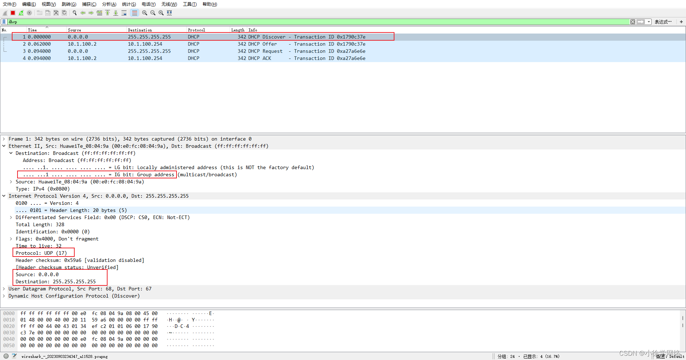Restart the current capture
The width and height of the screenshot is (686, 360).
point(21,13)
